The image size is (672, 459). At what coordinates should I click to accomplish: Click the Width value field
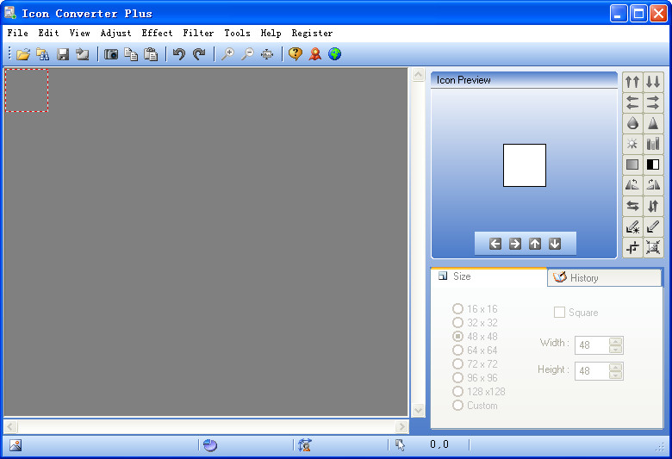[x=592, y=345]
